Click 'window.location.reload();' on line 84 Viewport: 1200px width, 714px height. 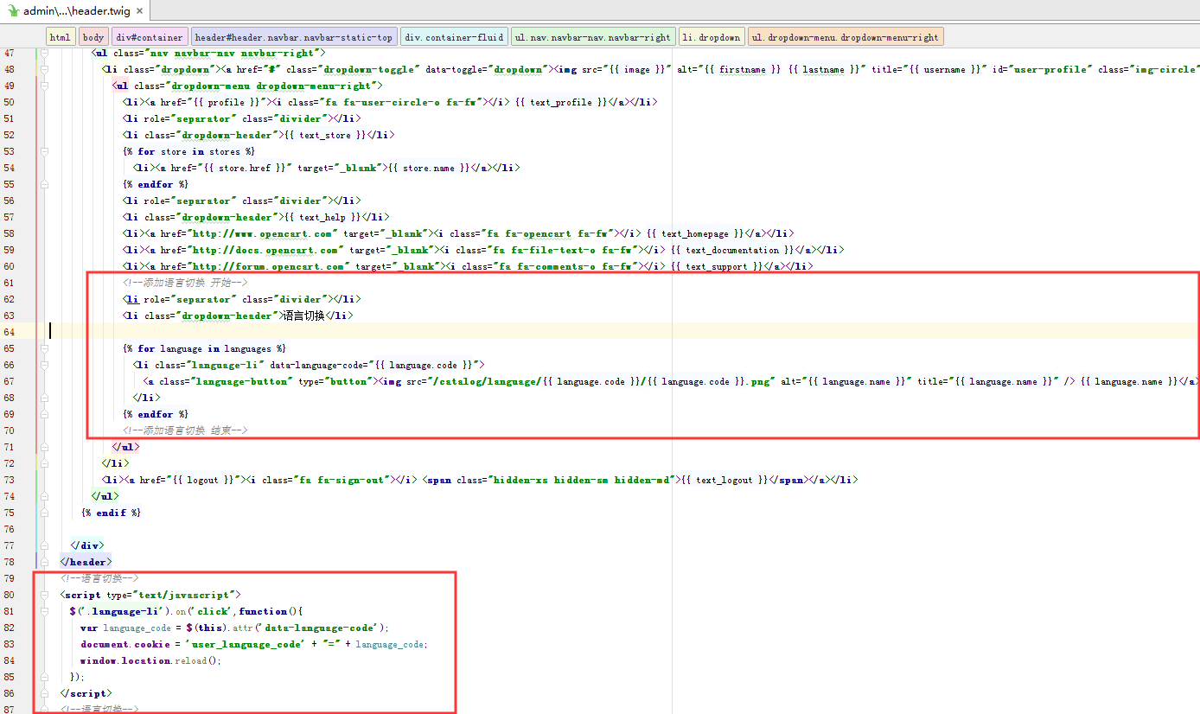coord(150,660)
